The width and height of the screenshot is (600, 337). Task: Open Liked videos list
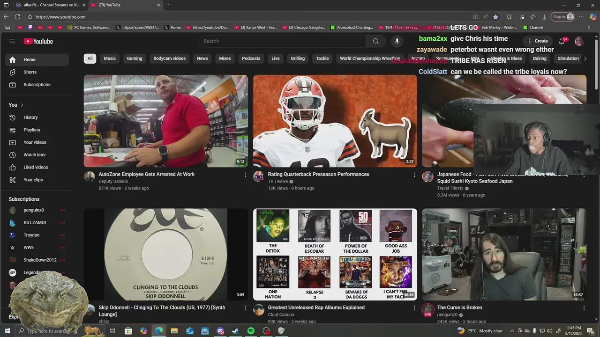37,167
